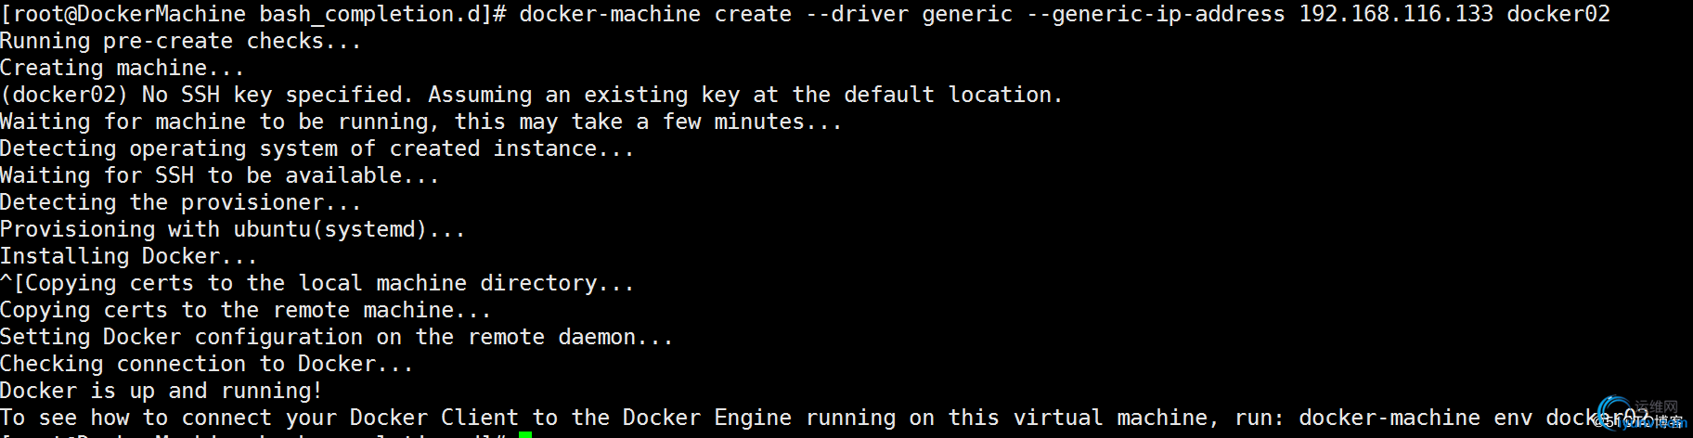Click 'Waiting for SSH to be available' line
Image resolution: width=1693 pixels, height=438 pixels.
[220, 175]
